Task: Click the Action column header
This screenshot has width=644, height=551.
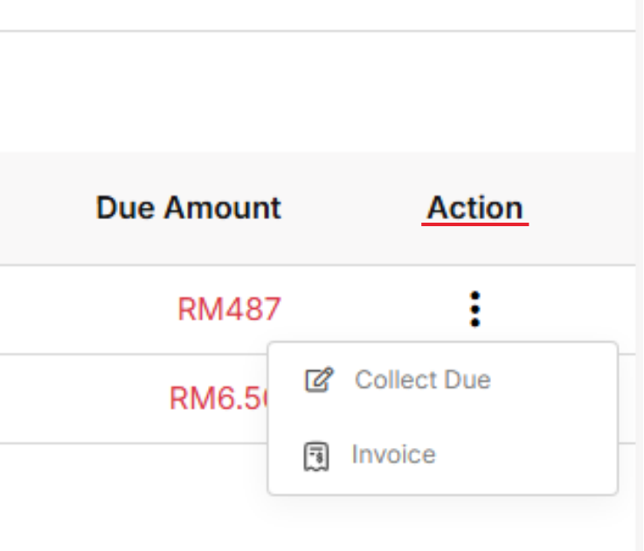Action: tap(474, 208)
